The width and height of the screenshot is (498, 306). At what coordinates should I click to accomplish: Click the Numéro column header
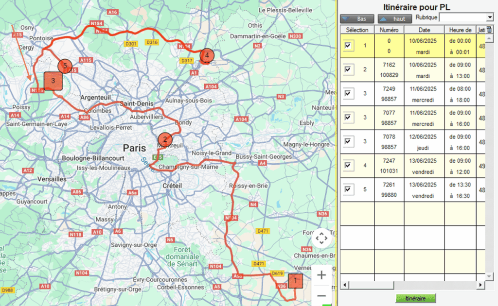389,30
